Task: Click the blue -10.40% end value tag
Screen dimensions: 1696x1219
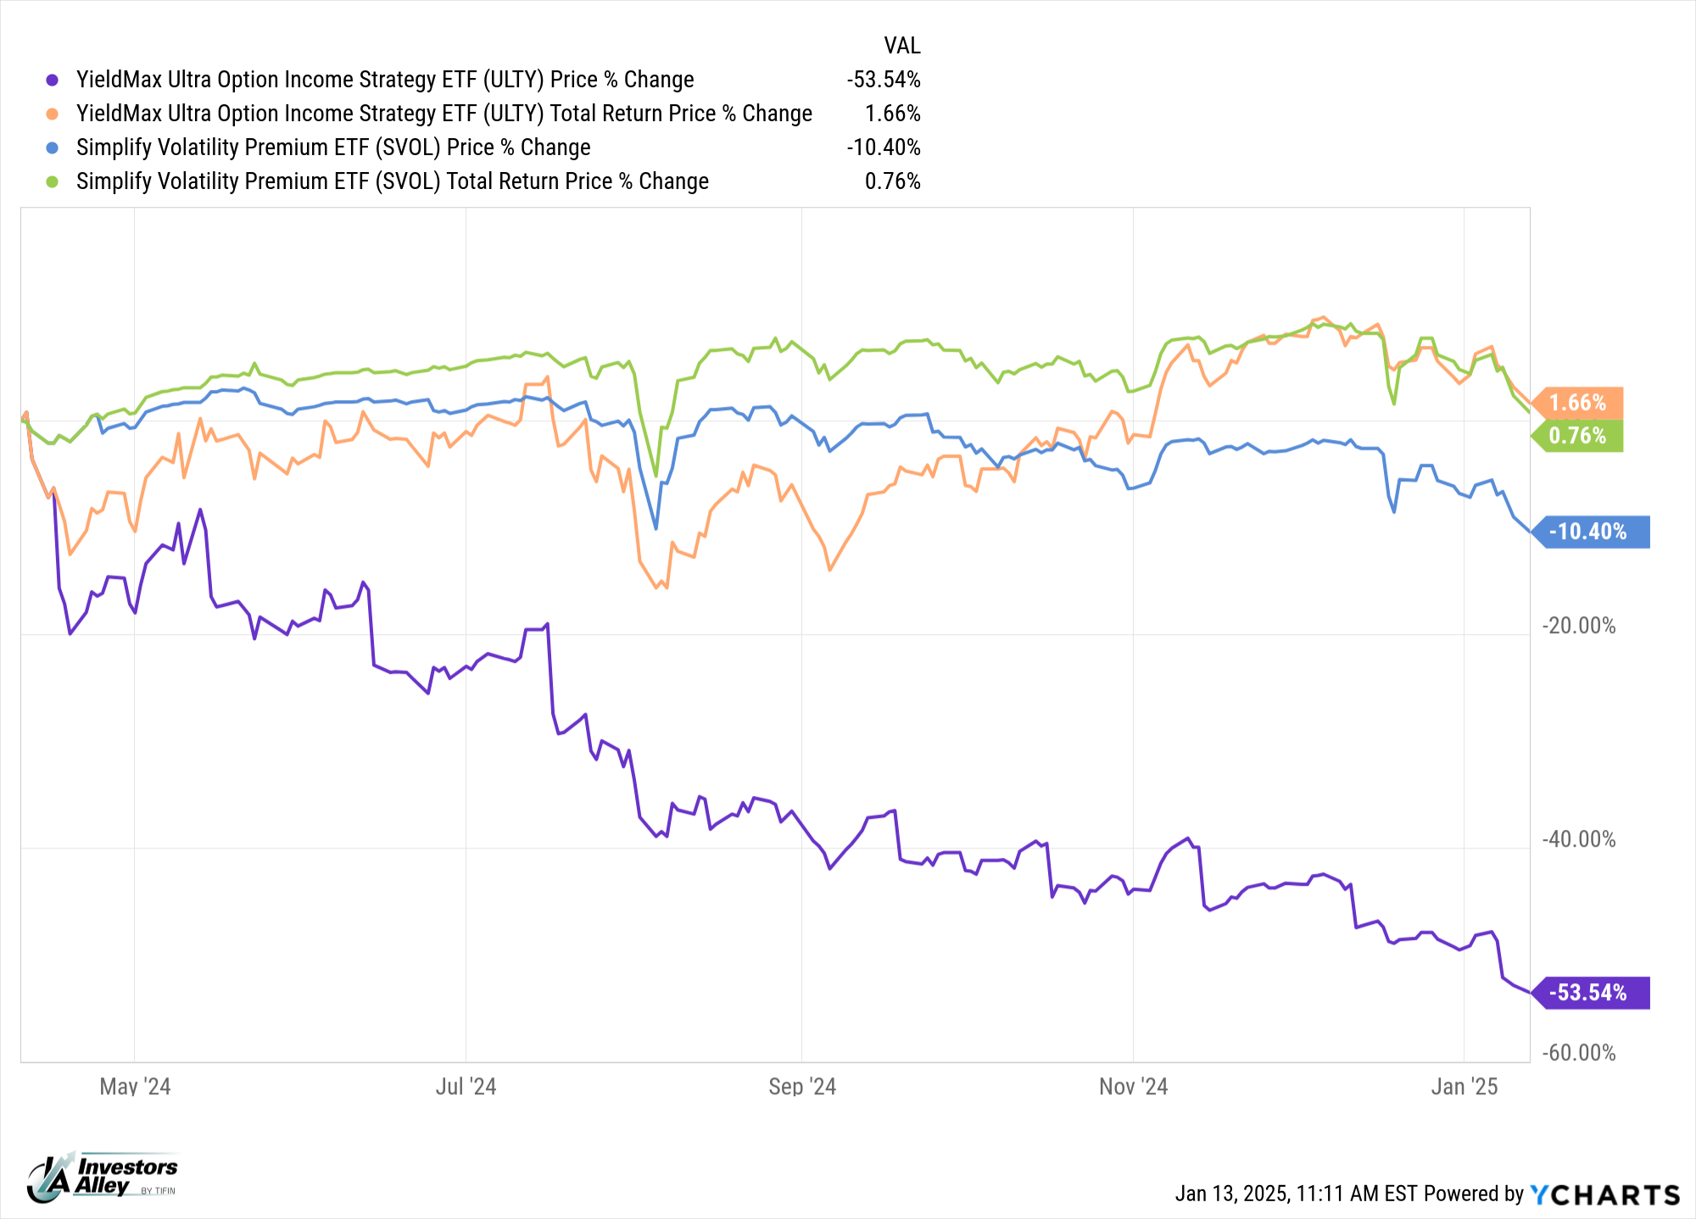Action: (1588, 532)
